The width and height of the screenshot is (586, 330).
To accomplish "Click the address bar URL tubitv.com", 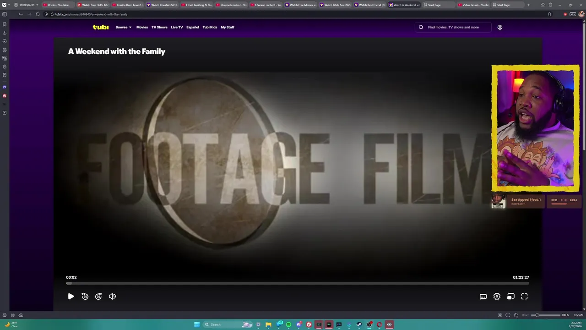I will pos(92,14).
